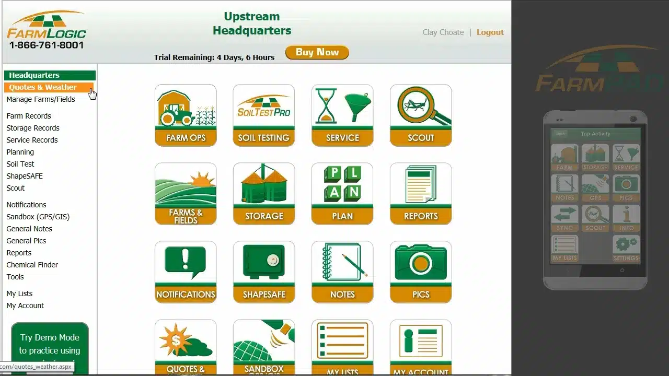Launch the Service module

pyautogui.click(x=342, y=115)
